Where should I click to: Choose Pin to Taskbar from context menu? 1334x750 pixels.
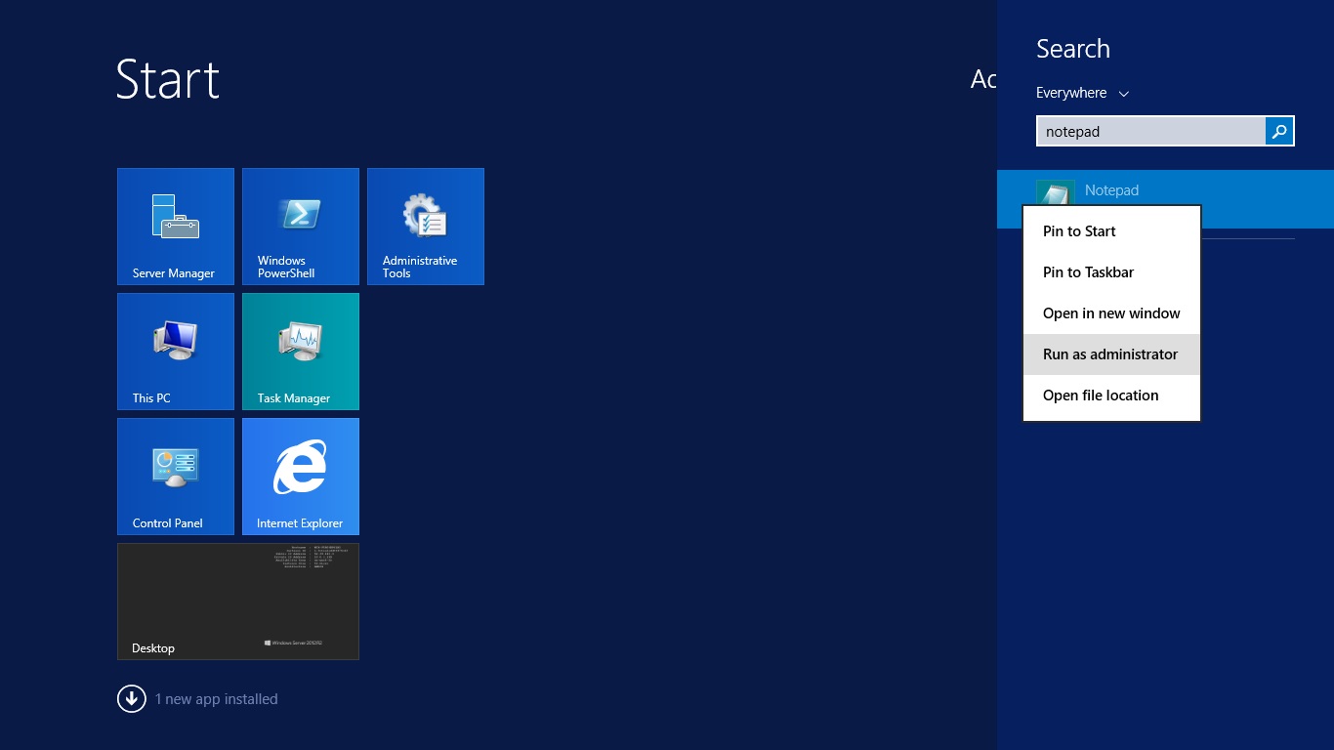1111,272
